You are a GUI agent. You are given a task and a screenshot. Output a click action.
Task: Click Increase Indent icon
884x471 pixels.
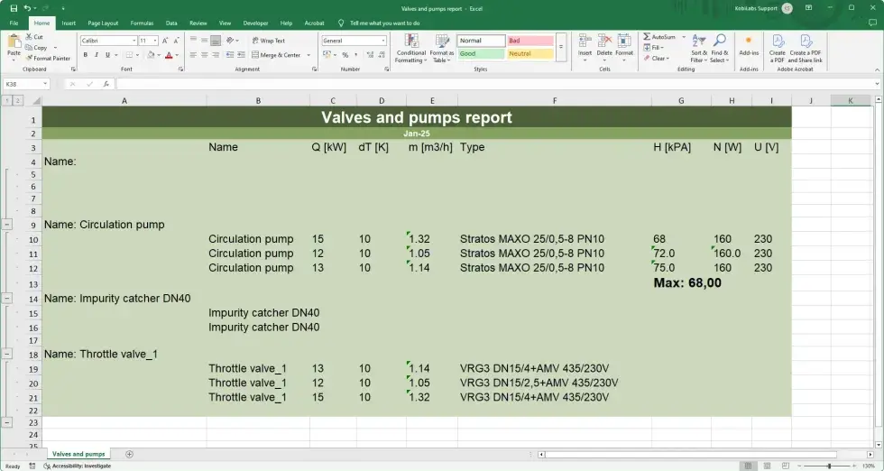click(x=242, y=55)
